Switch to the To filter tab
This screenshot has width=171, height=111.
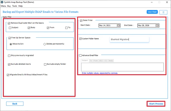[91, 61]
